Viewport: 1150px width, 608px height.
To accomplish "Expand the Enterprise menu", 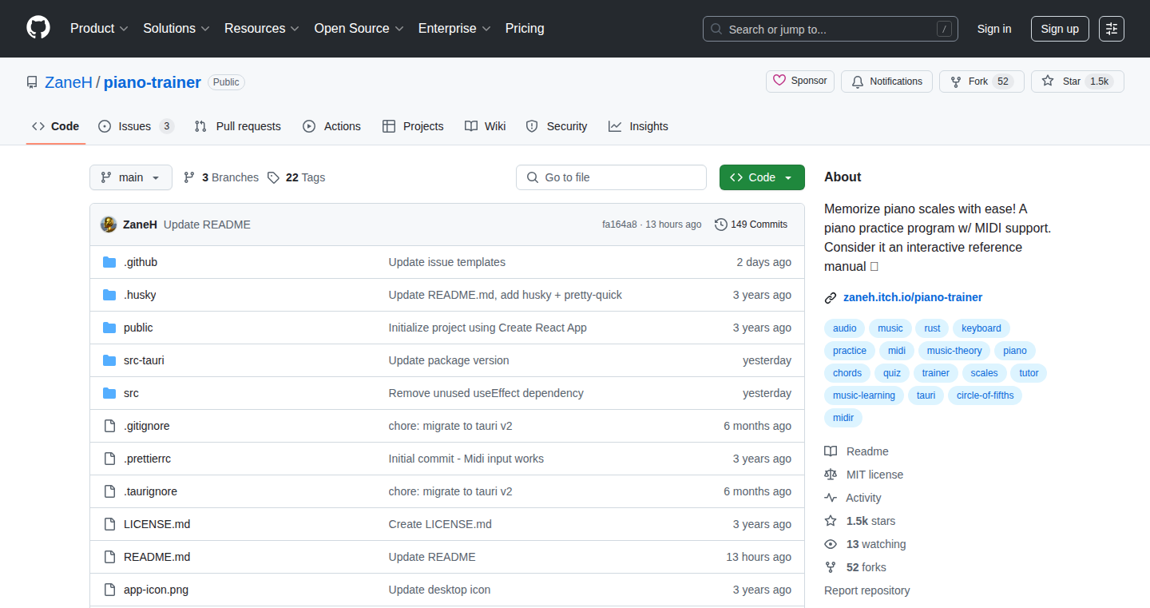I will point(454,28).
